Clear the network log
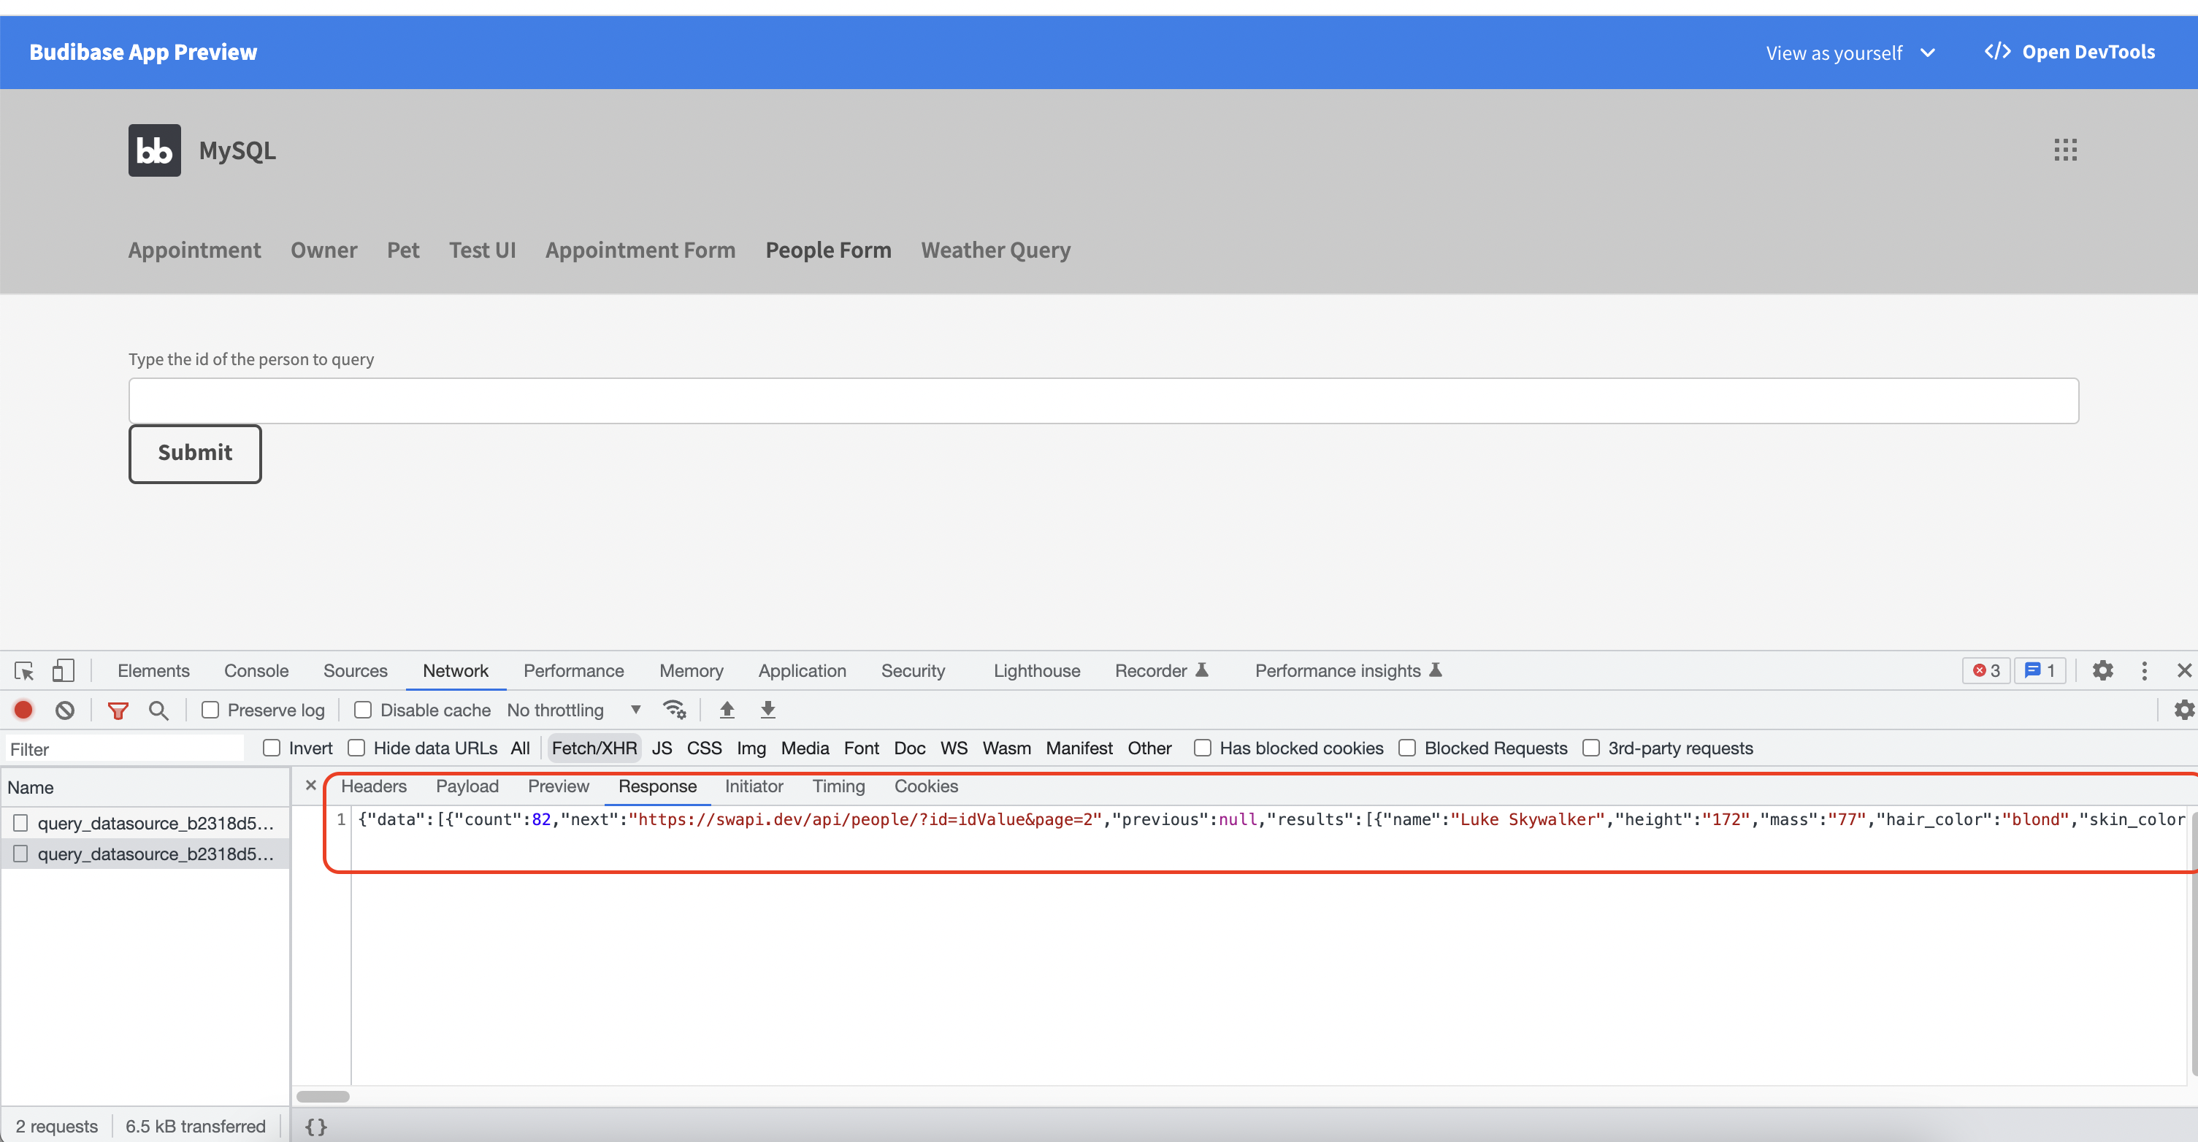 pos(66,709)
